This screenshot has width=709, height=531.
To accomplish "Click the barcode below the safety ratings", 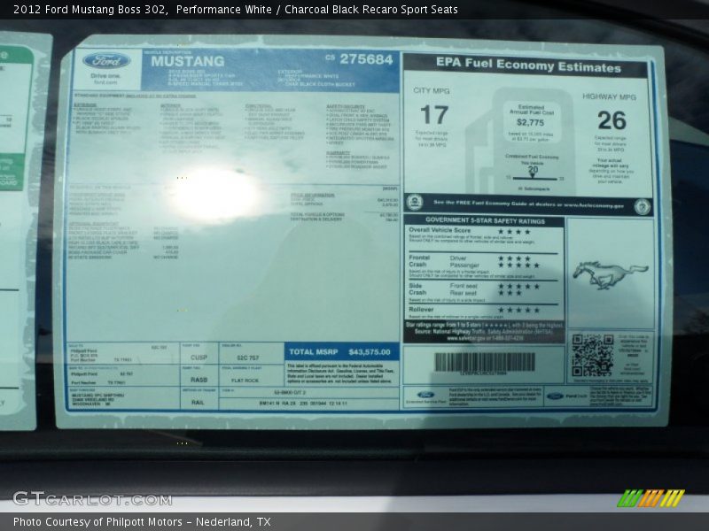I will 485,362.
